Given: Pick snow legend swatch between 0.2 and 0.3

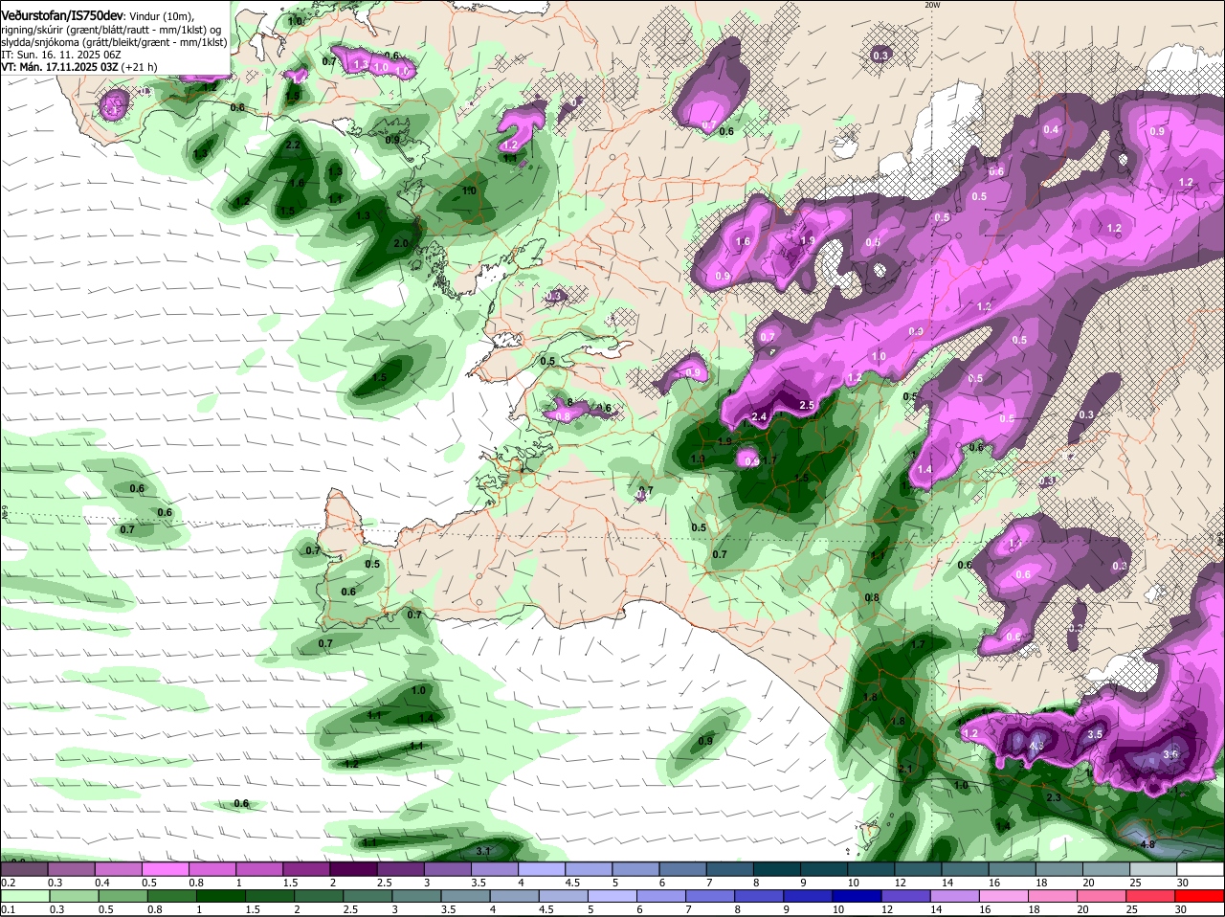Looking at the screenshot, I should (x=24, y=869).
